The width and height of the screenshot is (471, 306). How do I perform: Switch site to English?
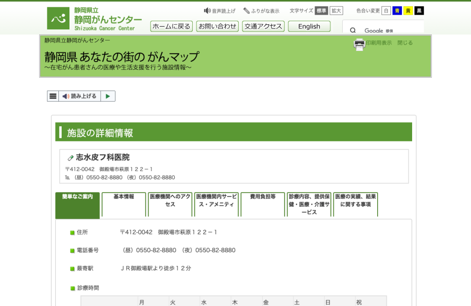pyautogui.click(x=309, y=26)
